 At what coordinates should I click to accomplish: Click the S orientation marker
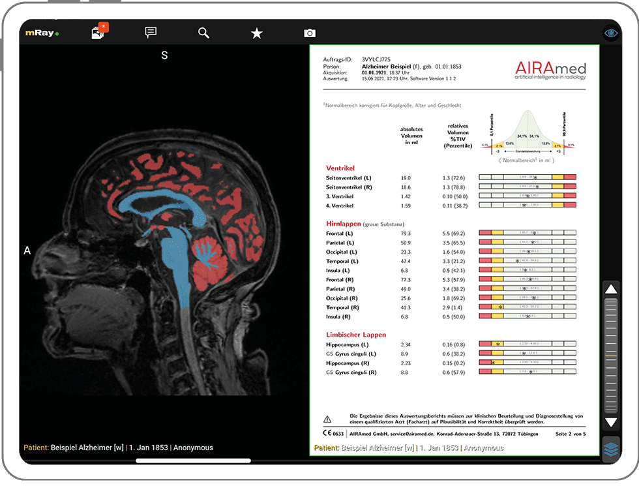point(164,55)
